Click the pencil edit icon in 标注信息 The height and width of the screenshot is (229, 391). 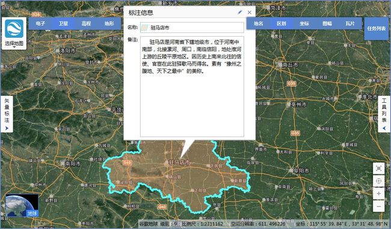[x=240, y=12]
